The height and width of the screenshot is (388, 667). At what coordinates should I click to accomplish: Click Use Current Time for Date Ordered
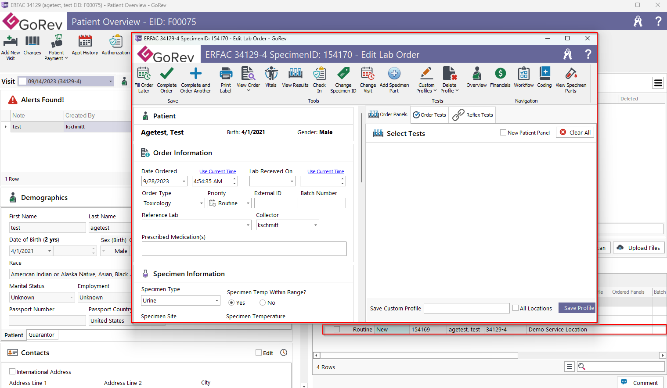click(x=218, y=171)
